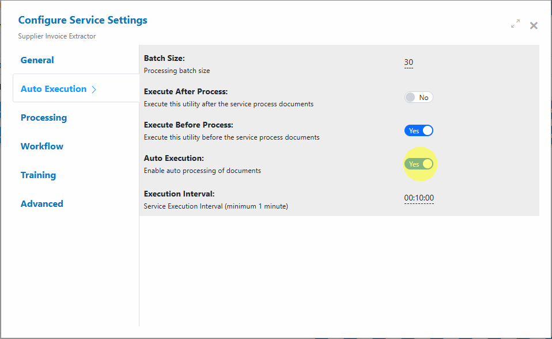Disable the Execute Before Process toggle

point(418,130)
